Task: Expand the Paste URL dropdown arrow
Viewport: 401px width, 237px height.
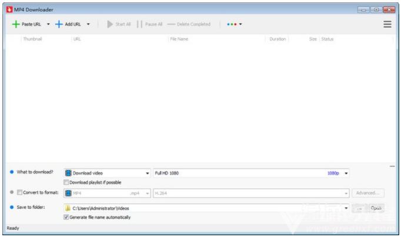Action: (48, 24)
